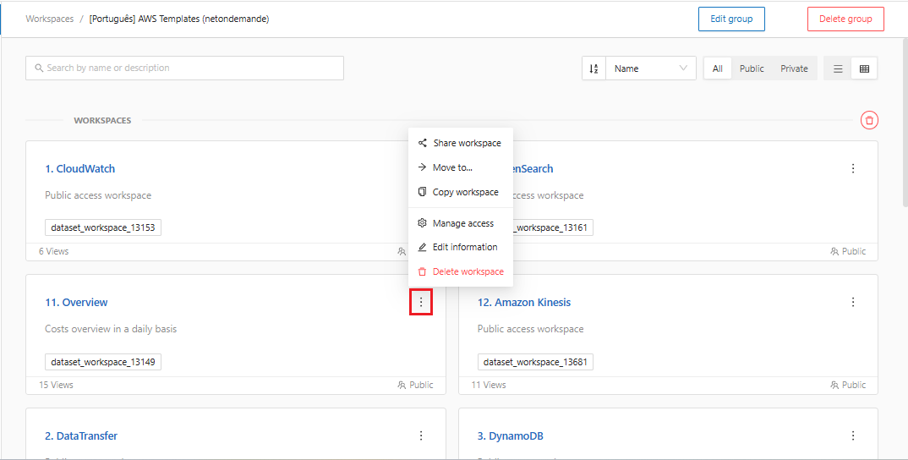The height and width of the screenshot is (460, 908).
Task: Focus the Search by name or description field
Action: pyautogui.click(x=184, y=68)
